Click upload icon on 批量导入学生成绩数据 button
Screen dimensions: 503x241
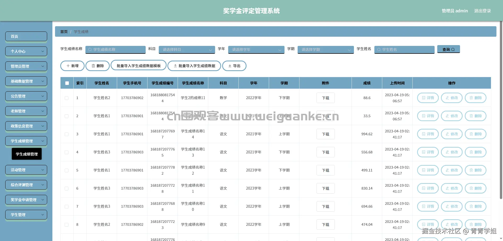tap(175, 66)
